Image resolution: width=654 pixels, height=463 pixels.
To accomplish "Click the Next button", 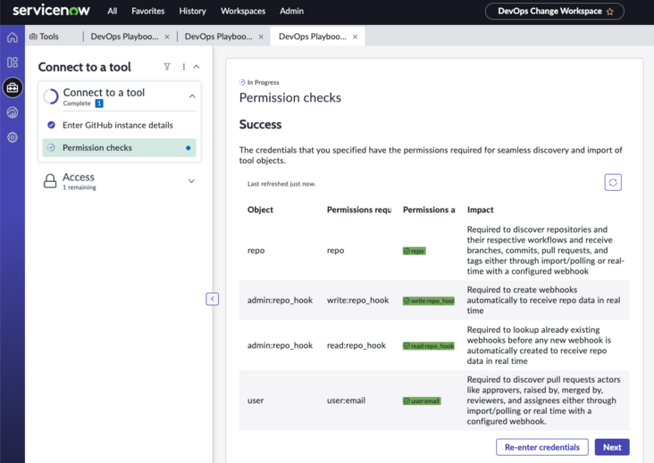I will pos(612,447).
